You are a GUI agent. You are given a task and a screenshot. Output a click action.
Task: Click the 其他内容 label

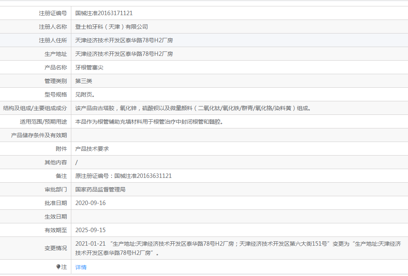point(56,162)
